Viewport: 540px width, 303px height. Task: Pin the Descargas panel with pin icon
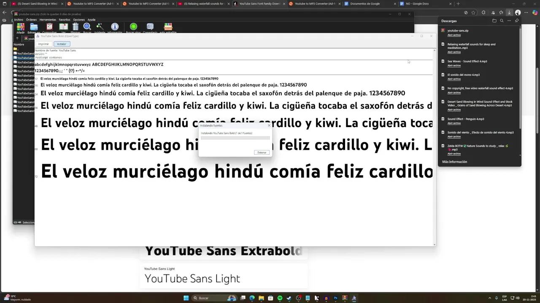pos(517,21)
